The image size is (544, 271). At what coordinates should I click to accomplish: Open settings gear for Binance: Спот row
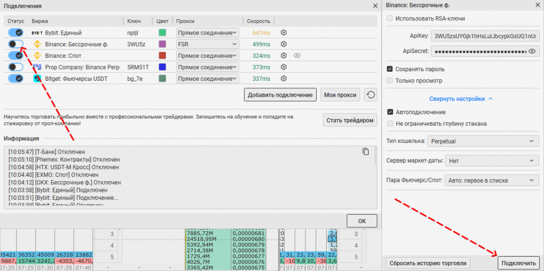point(284,55)
